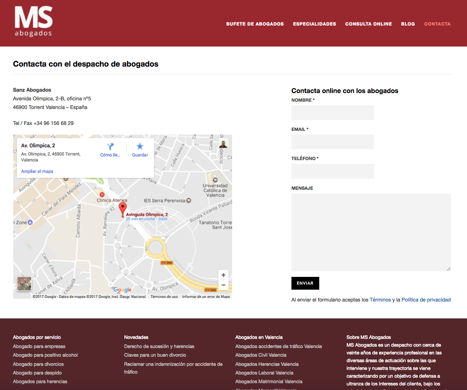Zoom out the map with minus button
Screen dimensions: 467x390
tap(223, 285)
